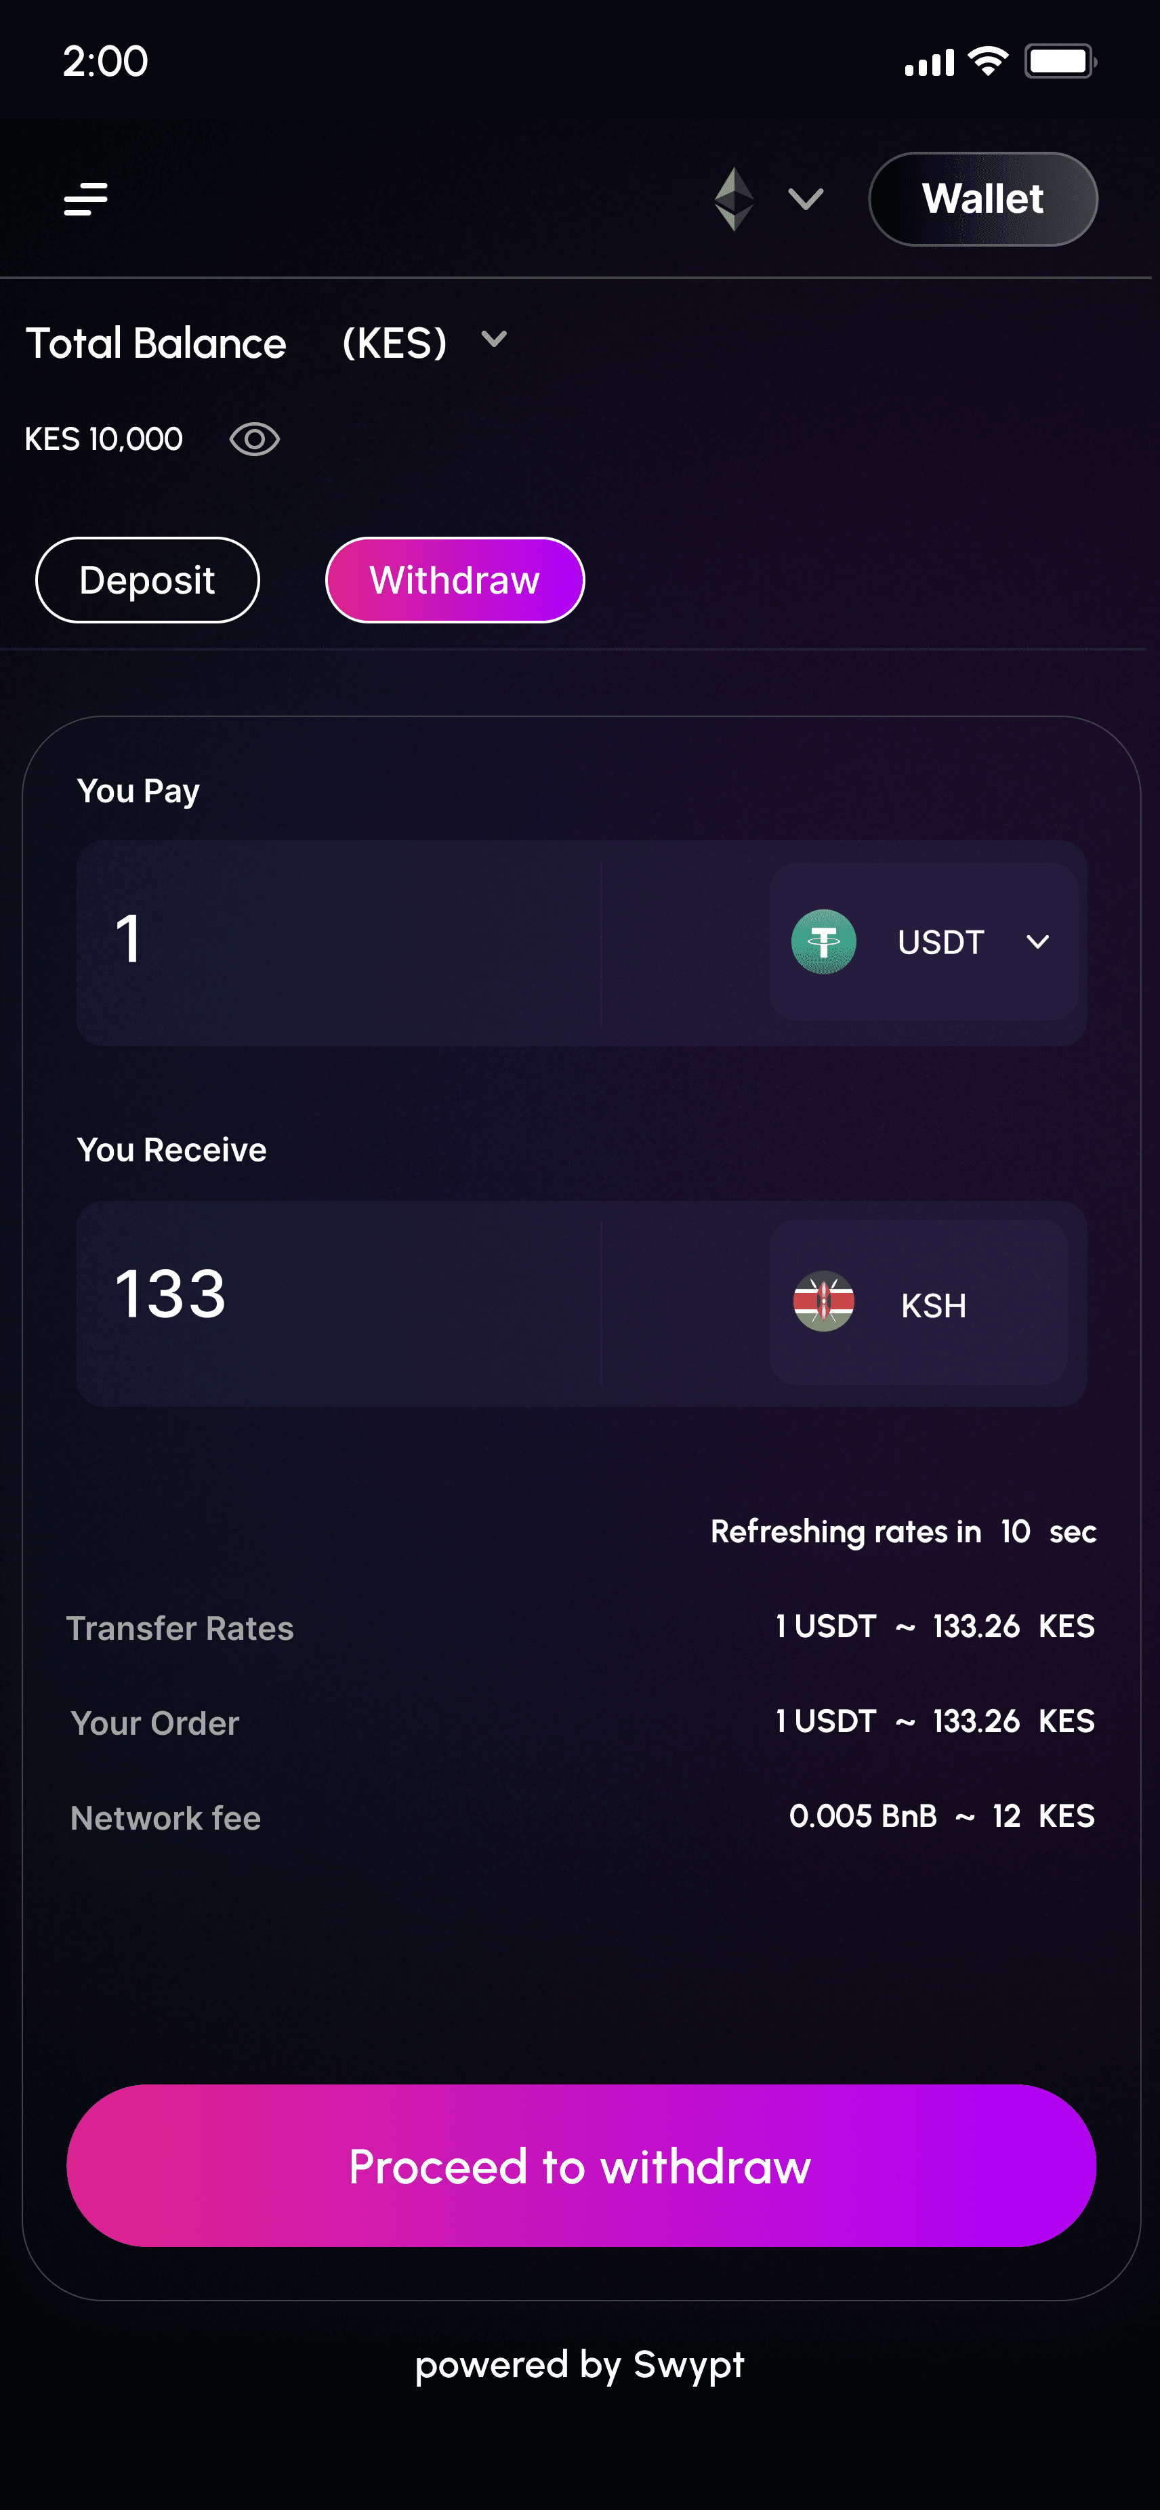The image size is (1160, 2510).
Task: Open the hamburger menu icon
Action: 85,199
